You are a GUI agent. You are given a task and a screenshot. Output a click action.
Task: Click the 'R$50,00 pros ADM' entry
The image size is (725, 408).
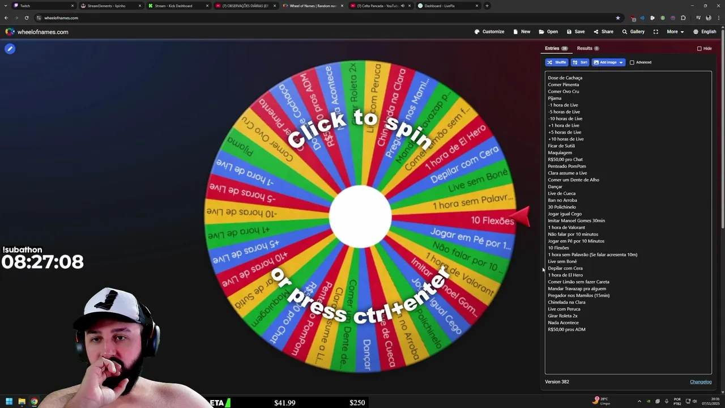coord(566,329)
